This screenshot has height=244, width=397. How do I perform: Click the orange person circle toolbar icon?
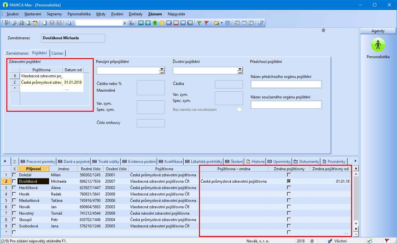tap(162, 23)
